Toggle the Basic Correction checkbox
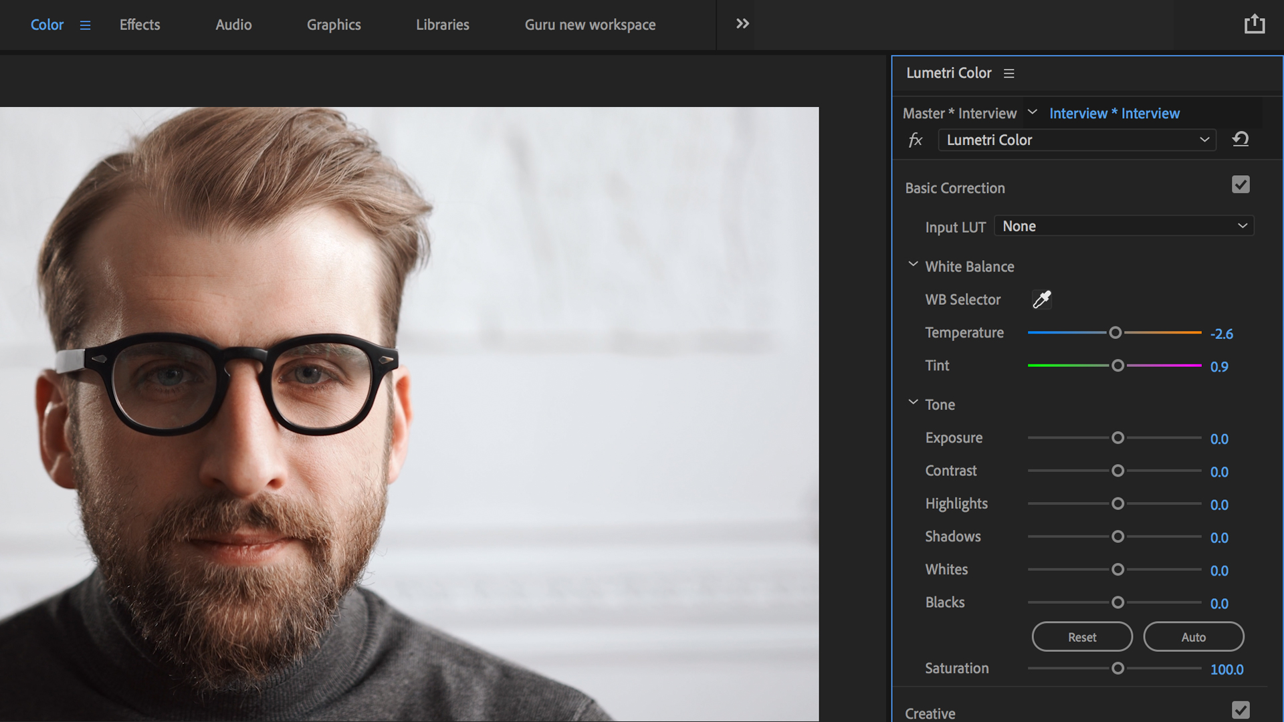Image resolution: width=1284 pixels, height=722 pixels. point(1241,185)
